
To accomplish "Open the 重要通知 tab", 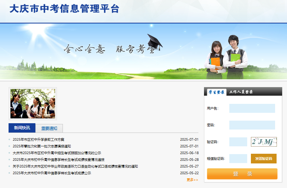I will tap(49, 128).
